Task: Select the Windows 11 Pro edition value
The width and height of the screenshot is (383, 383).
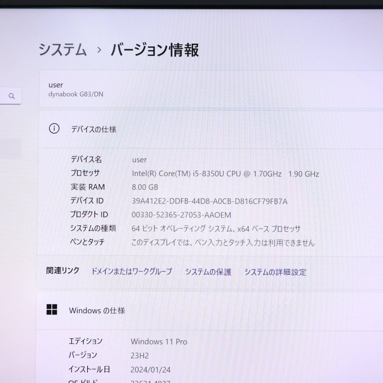Action: (159, 342)
